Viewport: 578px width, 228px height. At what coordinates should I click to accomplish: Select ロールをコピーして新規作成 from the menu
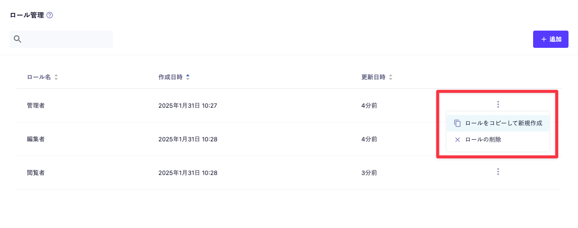503,123
